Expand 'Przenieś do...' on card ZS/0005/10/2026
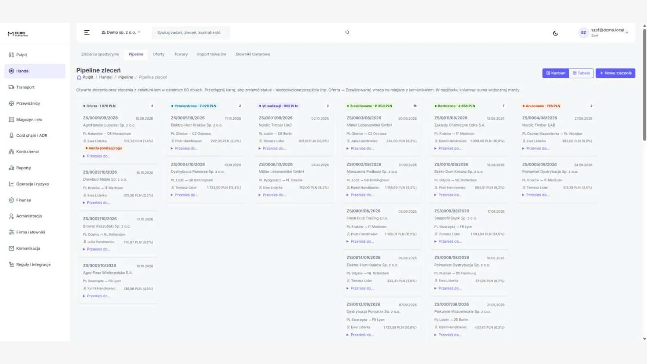This screenshot has width=647, height=364. [x=184, y=148]
